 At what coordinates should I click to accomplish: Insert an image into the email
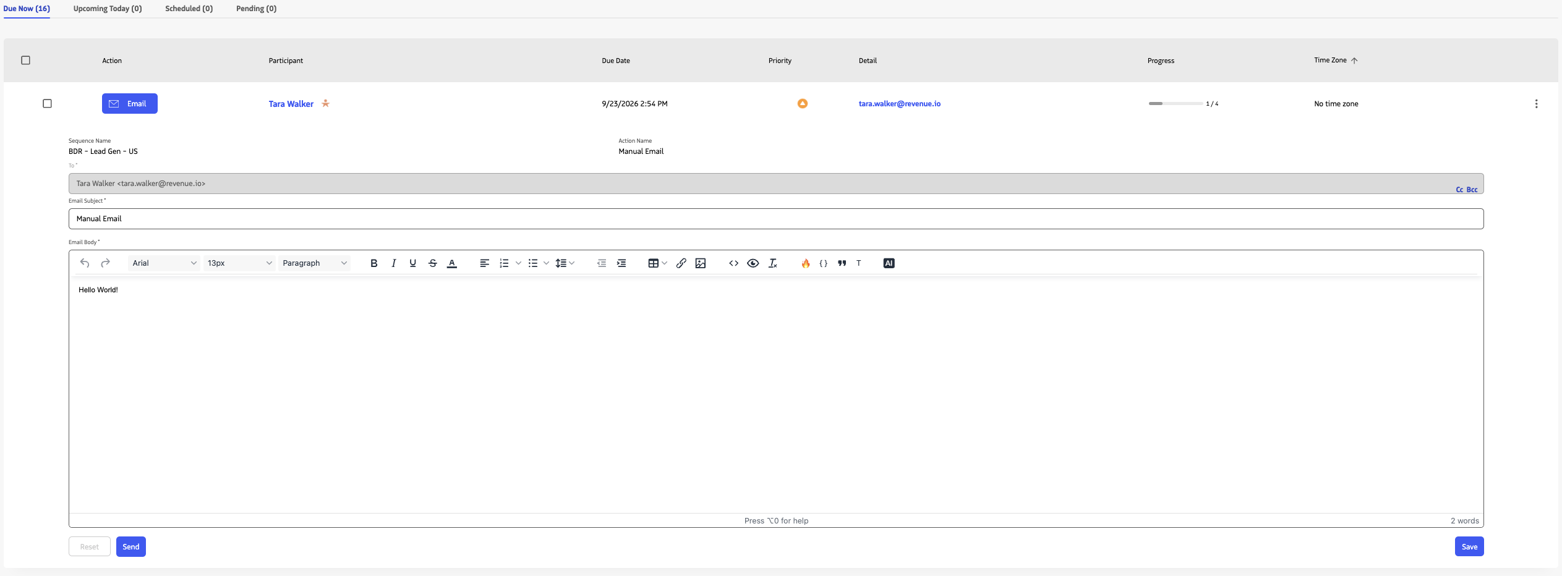701,263
